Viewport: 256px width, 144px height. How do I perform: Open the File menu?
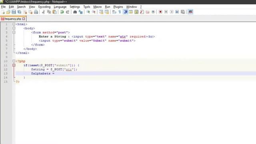[x=3, y=7]
